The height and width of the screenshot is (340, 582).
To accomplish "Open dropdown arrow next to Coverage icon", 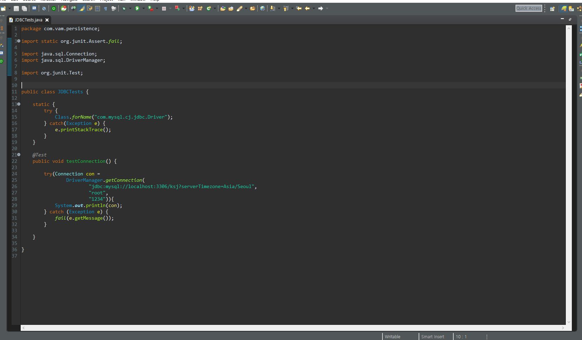I will point(157,8).
